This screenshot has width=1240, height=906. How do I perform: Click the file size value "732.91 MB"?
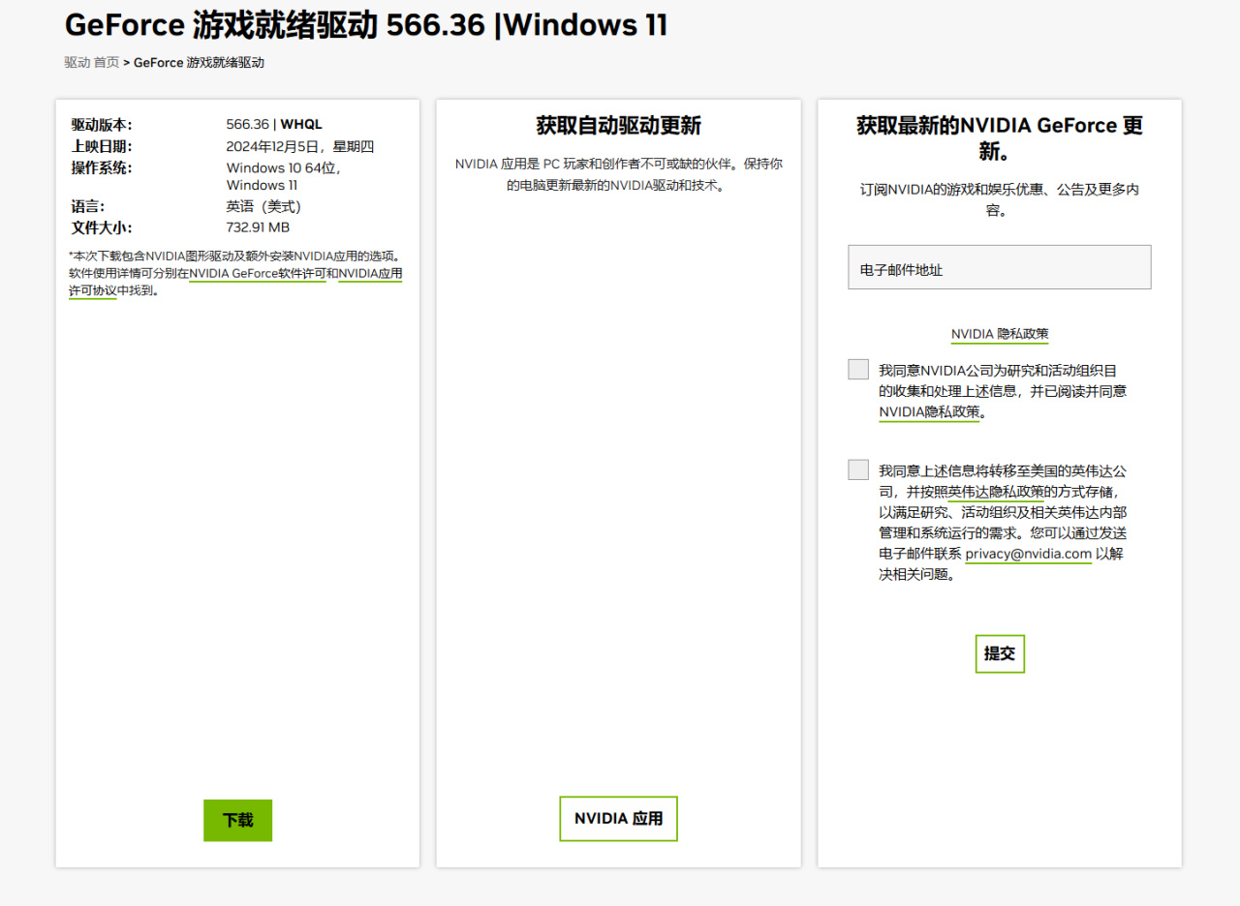coord(259,227)
